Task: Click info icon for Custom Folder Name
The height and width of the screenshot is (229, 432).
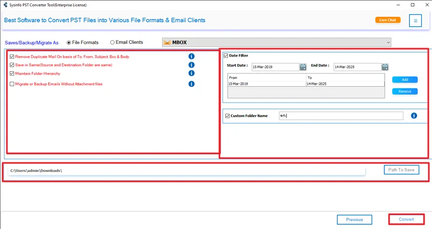Action: tap(414, 116)
